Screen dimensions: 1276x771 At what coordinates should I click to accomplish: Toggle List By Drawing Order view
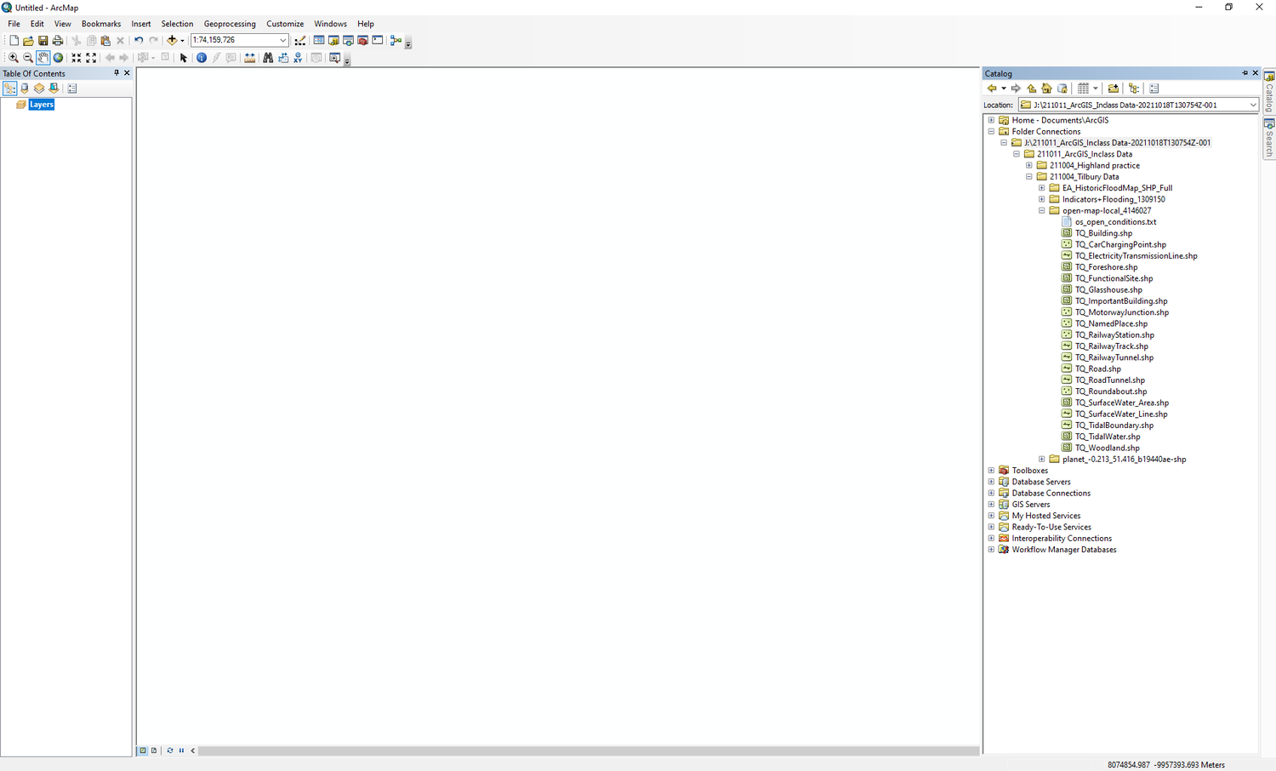[9, 88]
